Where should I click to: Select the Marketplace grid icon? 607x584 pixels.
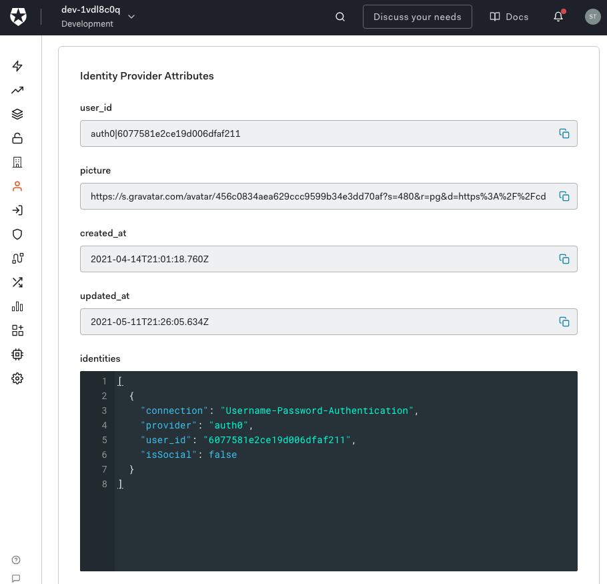(17, 330)
